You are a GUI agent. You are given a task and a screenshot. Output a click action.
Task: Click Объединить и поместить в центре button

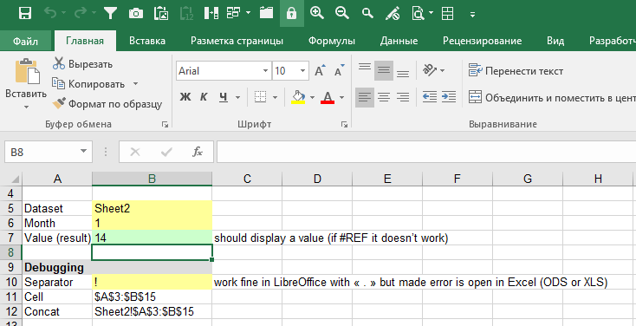[552, 97]
